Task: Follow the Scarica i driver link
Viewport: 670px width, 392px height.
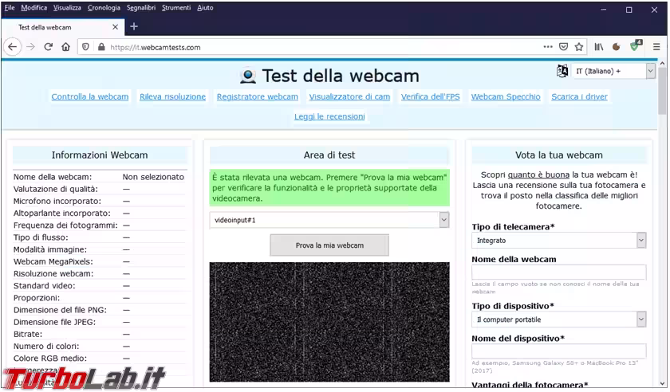Action: tap(579, 97)
